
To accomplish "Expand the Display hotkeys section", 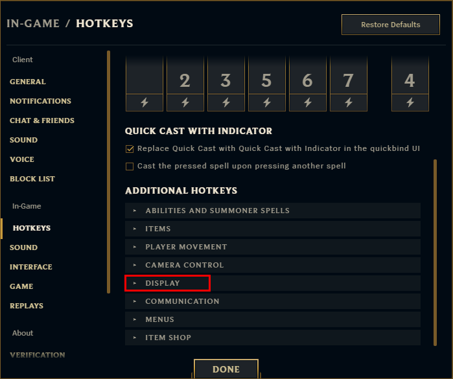I will (x=163, y=283).
